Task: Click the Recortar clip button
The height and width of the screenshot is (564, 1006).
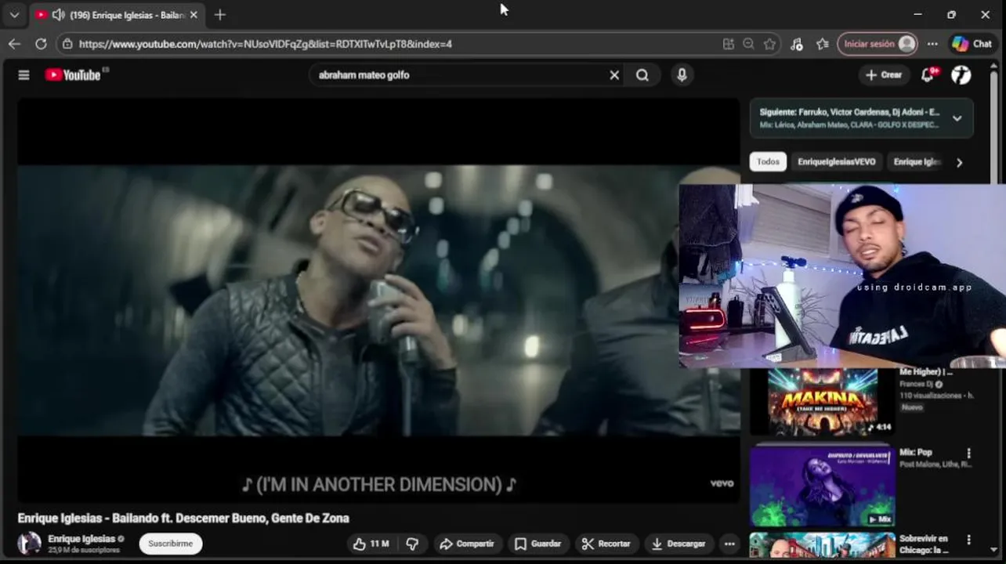Action: coord(606,544)
